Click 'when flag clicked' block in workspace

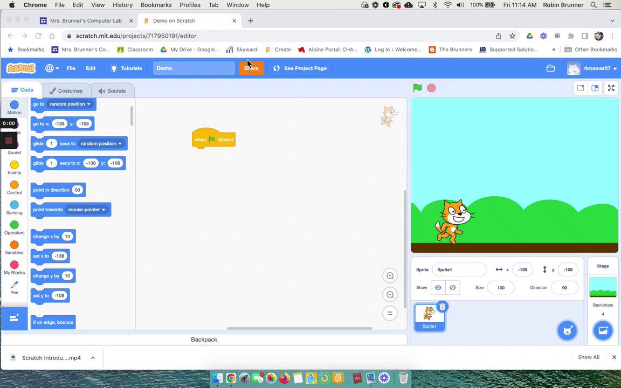coord(213,139)
